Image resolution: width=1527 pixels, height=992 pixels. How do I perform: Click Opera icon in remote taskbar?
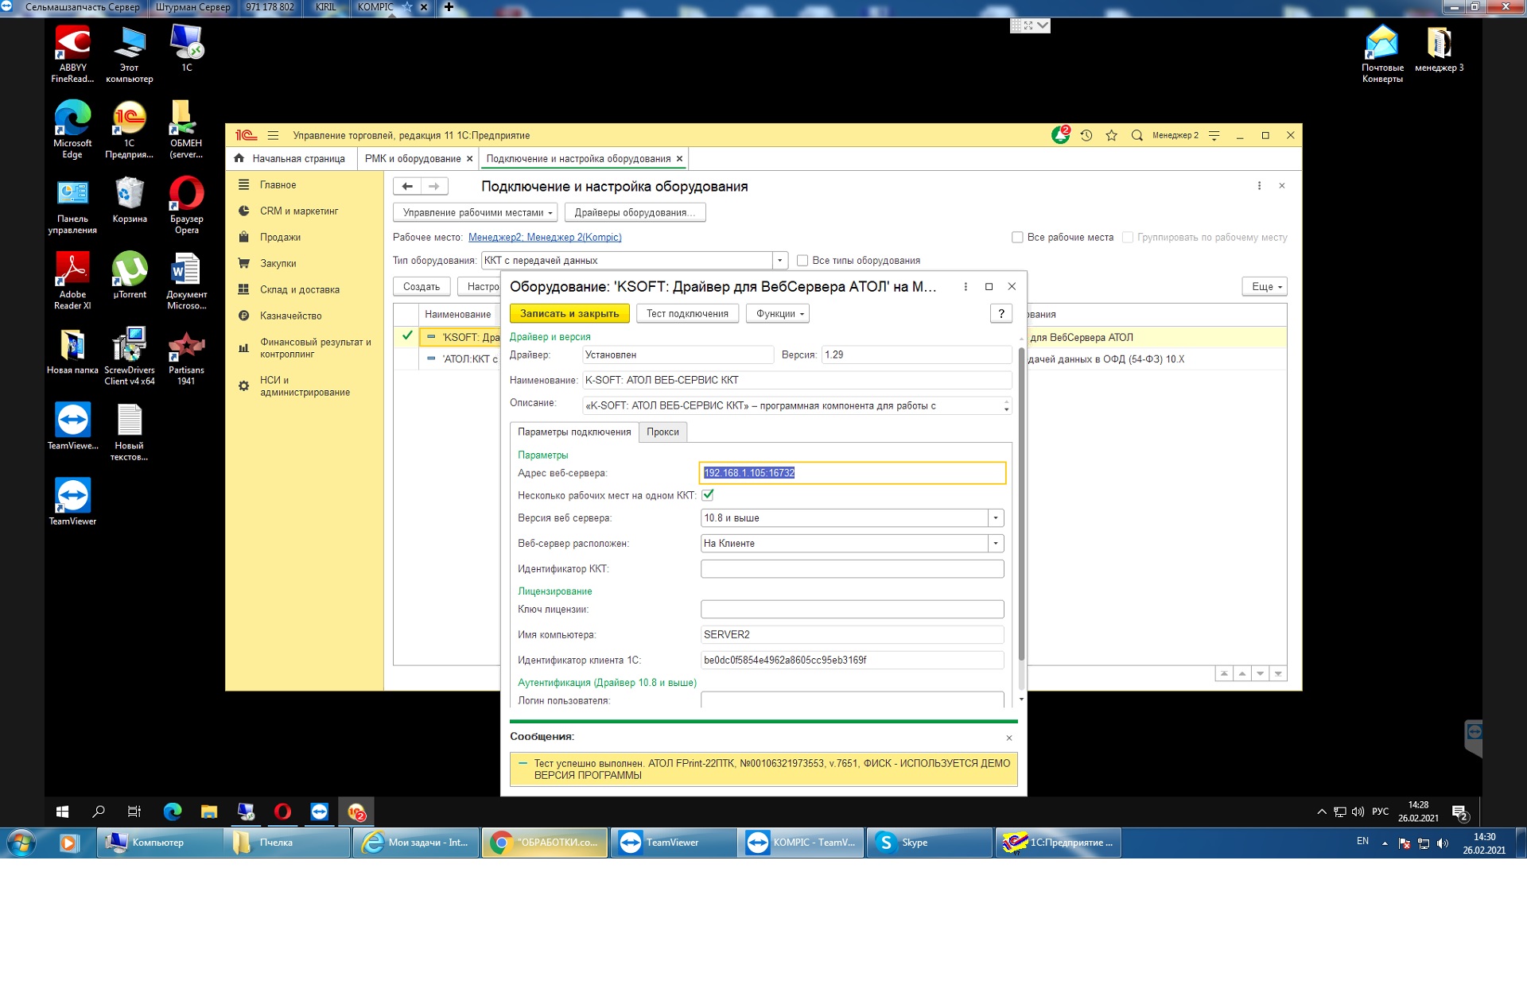pos(282,812)
